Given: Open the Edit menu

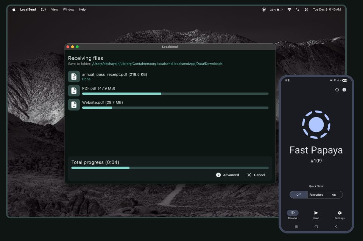Looking at the screenshot, I should [44, 9].
